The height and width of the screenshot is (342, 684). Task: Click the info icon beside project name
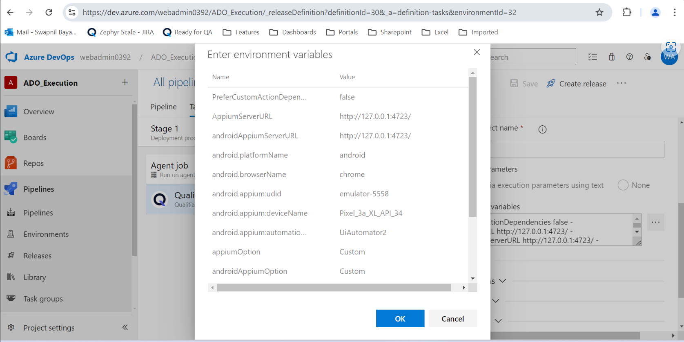tap(542, 129)
